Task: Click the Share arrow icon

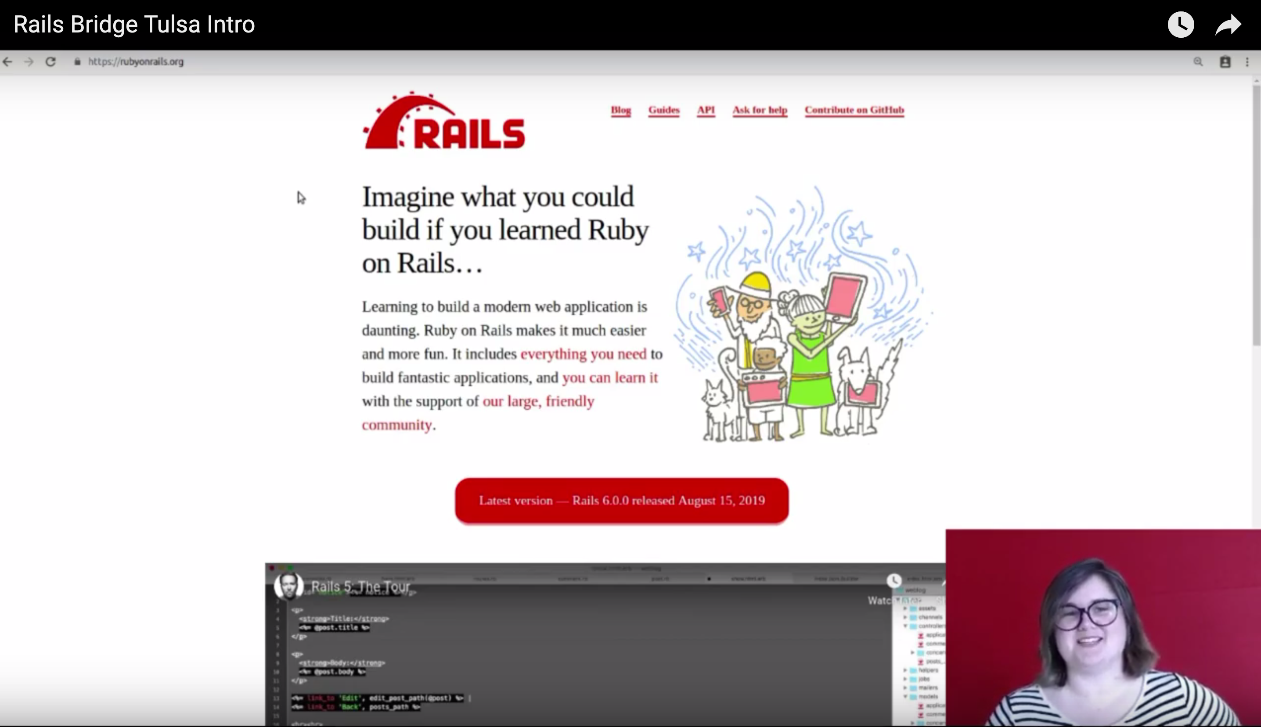Action: [1228, 25]
